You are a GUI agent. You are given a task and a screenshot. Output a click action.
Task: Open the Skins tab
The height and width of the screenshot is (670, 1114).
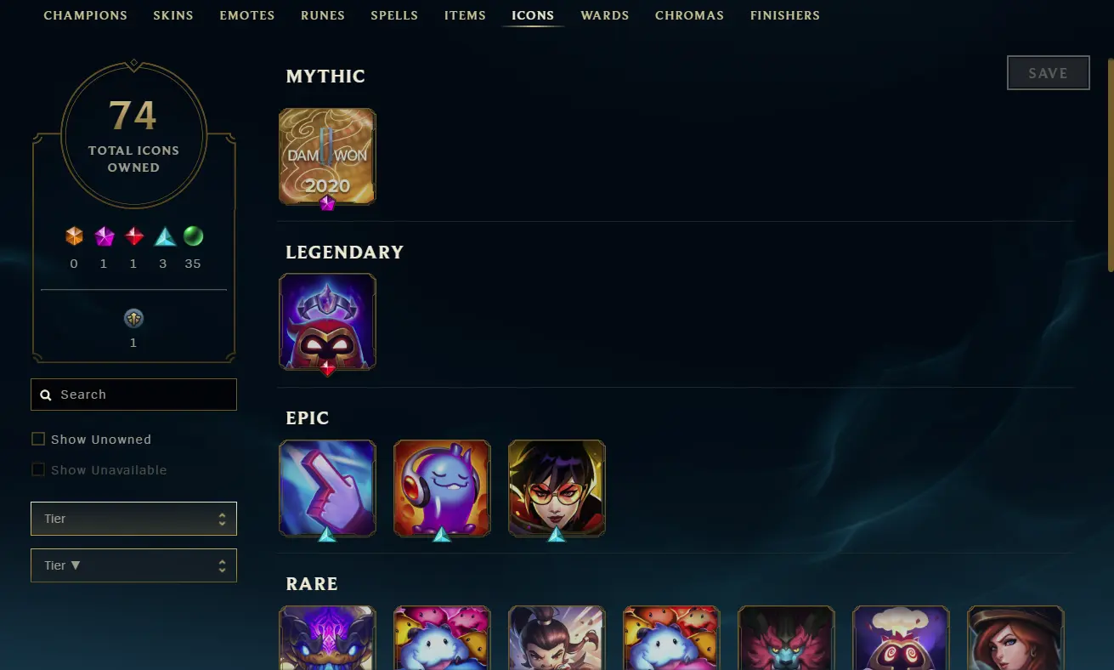point(173,15)
